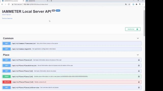Screen dimensions: 163x91
Task: Expand the GET PlaceExtraList endpoint
Action: point(72,65)
